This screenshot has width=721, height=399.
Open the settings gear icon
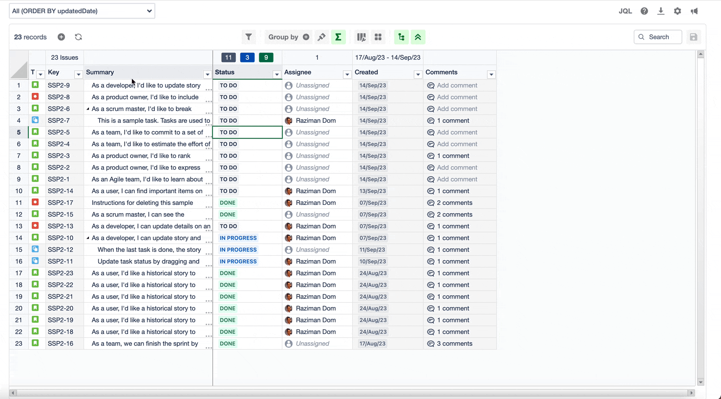tap(677, 11)
